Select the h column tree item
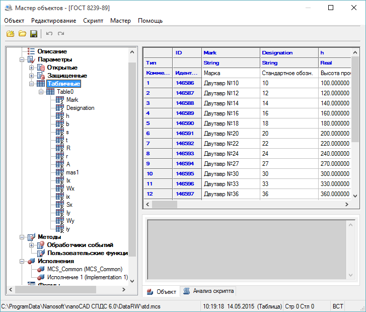366x312 pixels. point(67,116)
